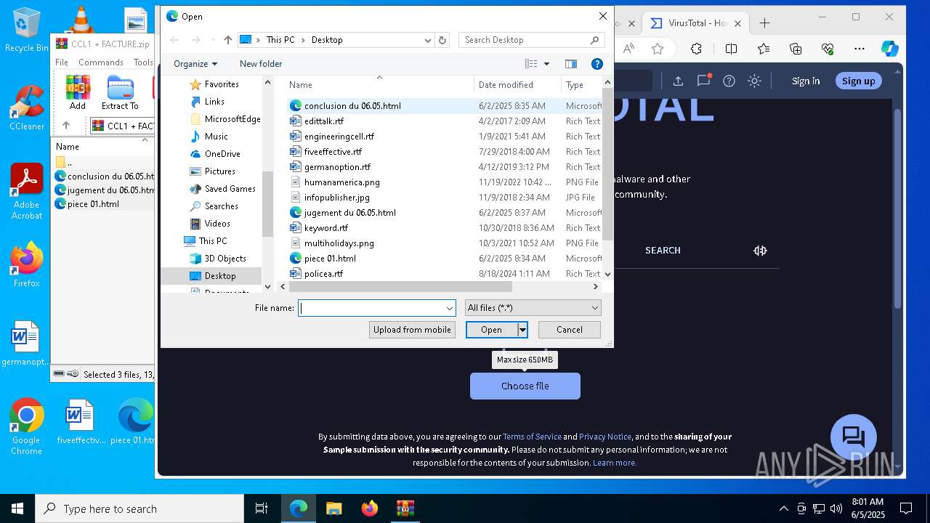Expand the Organize menu
Viewport: 930px width, 523px height.
(x=195, y=64)
